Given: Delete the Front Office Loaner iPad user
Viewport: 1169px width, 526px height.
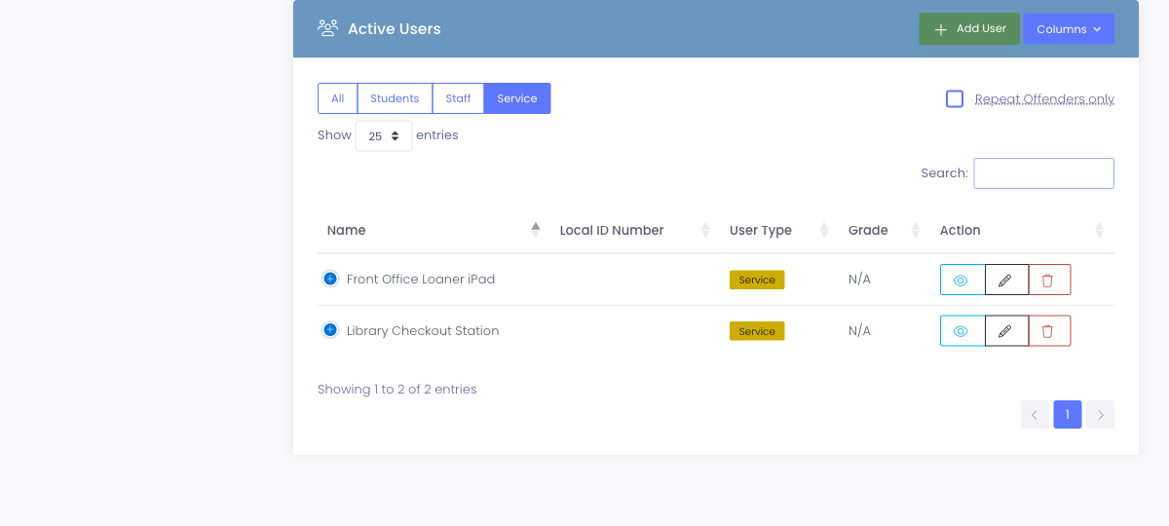Looking at the screenshot, I should coord(1048,280).
